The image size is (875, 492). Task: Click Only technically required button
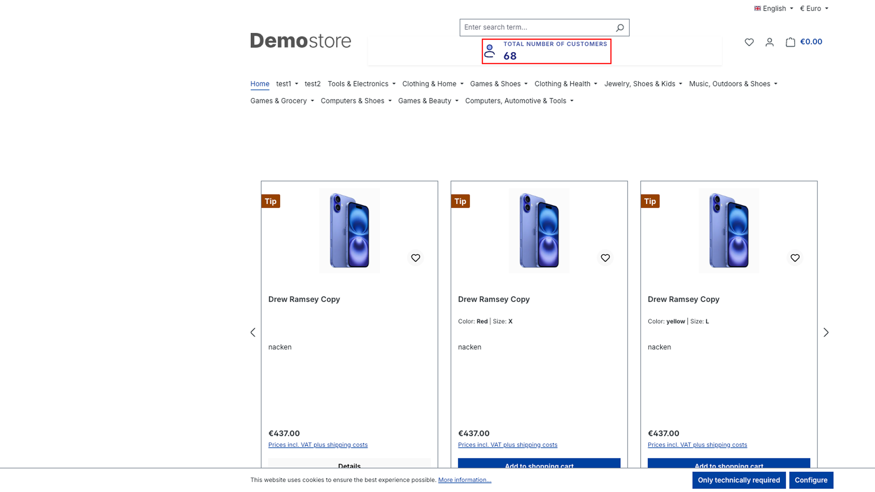[x=739, y=480]
